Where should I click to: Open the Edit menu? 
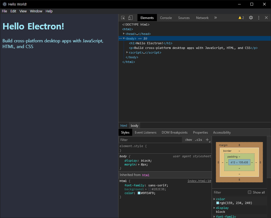pyautogui.click(x=13, y=11)
